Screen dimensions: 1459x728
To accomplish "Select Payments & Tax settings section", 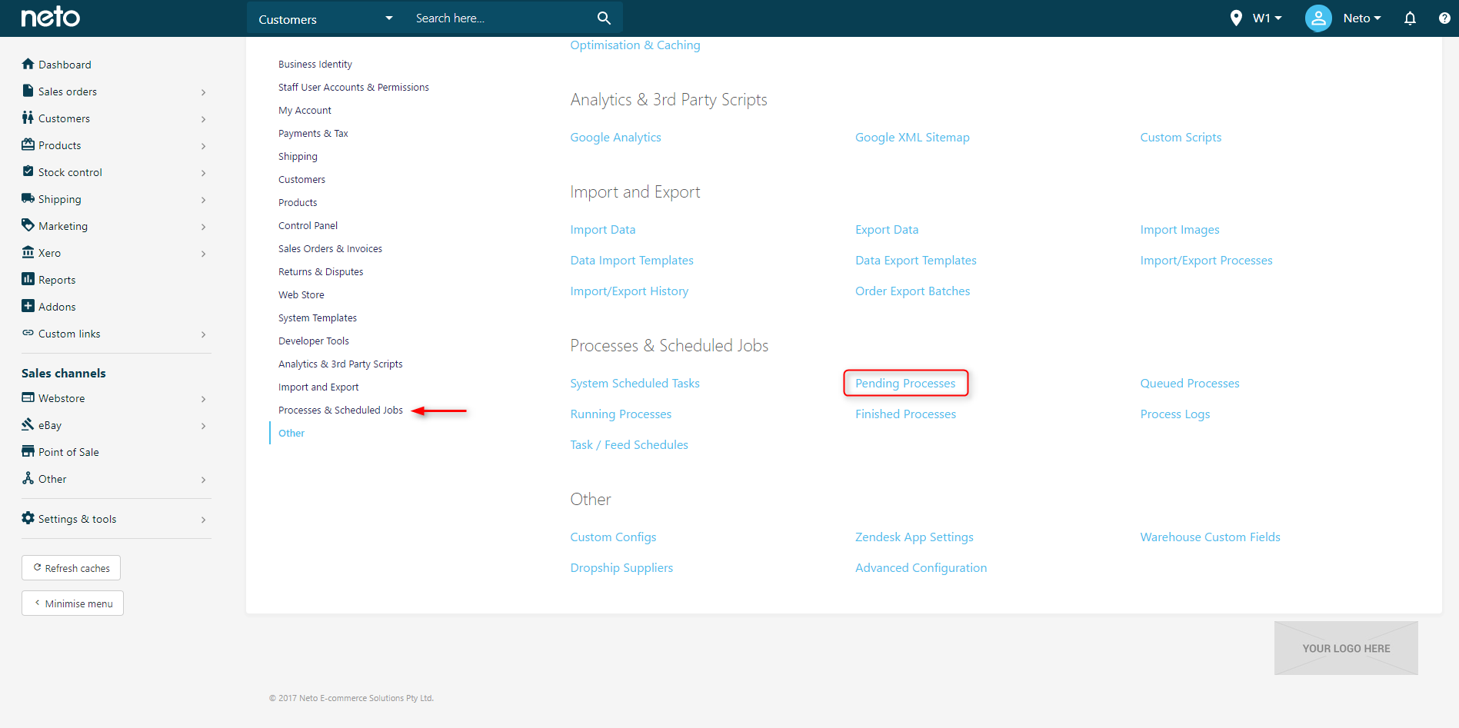I will tap(313, 133).
